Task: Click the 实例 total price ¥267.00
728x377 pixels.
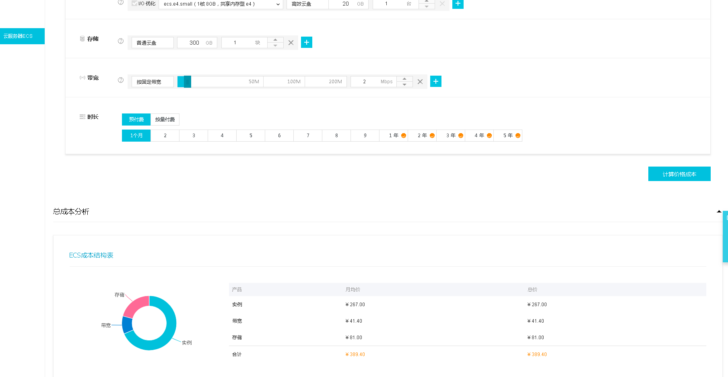Action: (x=537, y=305)
